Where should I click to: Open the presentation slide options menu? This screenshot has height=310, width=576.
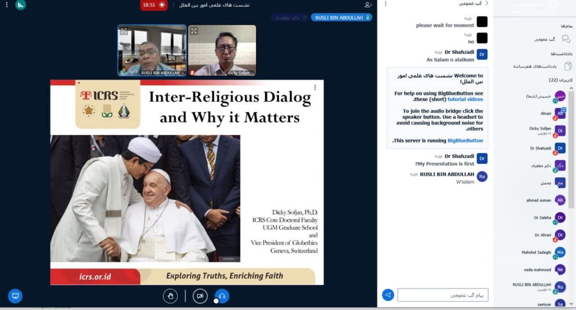pos(315,87)
